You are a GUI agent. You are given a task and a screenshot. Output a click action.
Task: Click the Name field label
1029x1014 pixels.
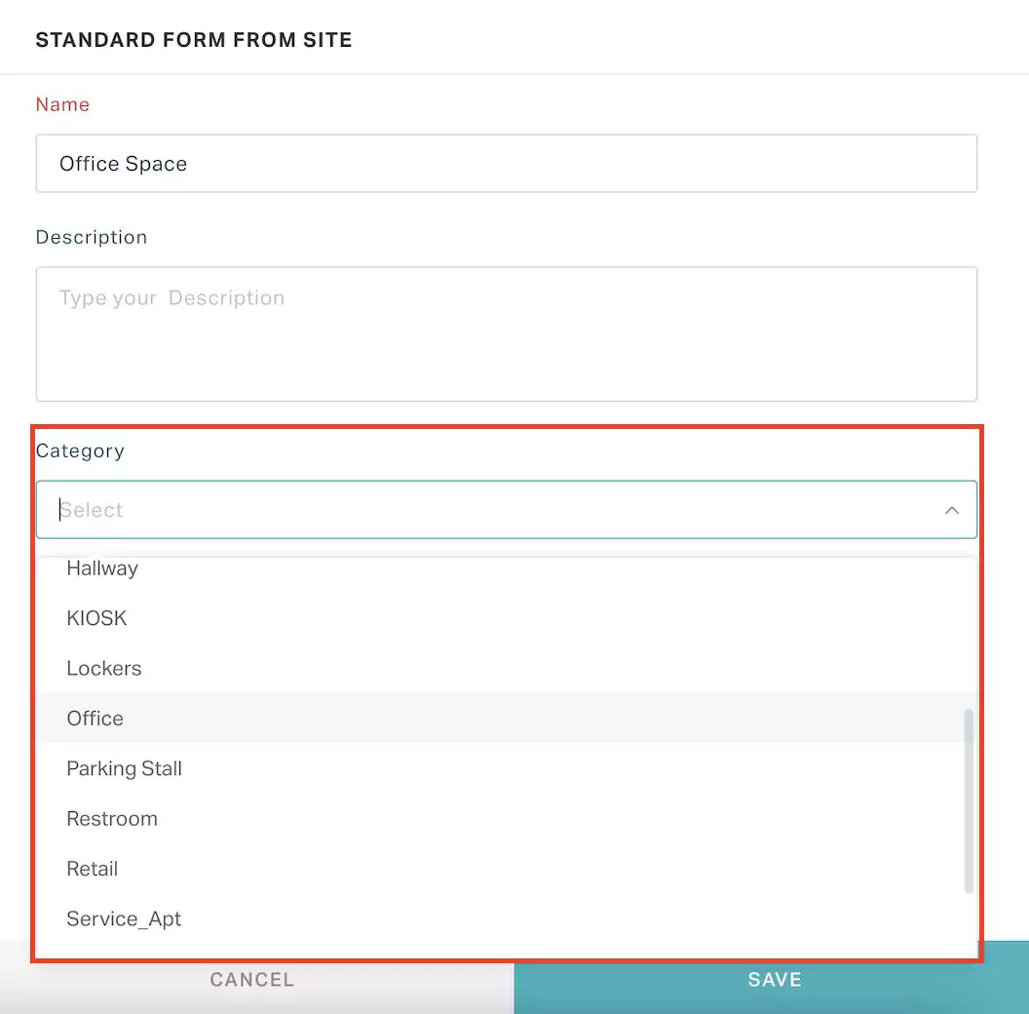pyautogui.click(x=62, y=104)
